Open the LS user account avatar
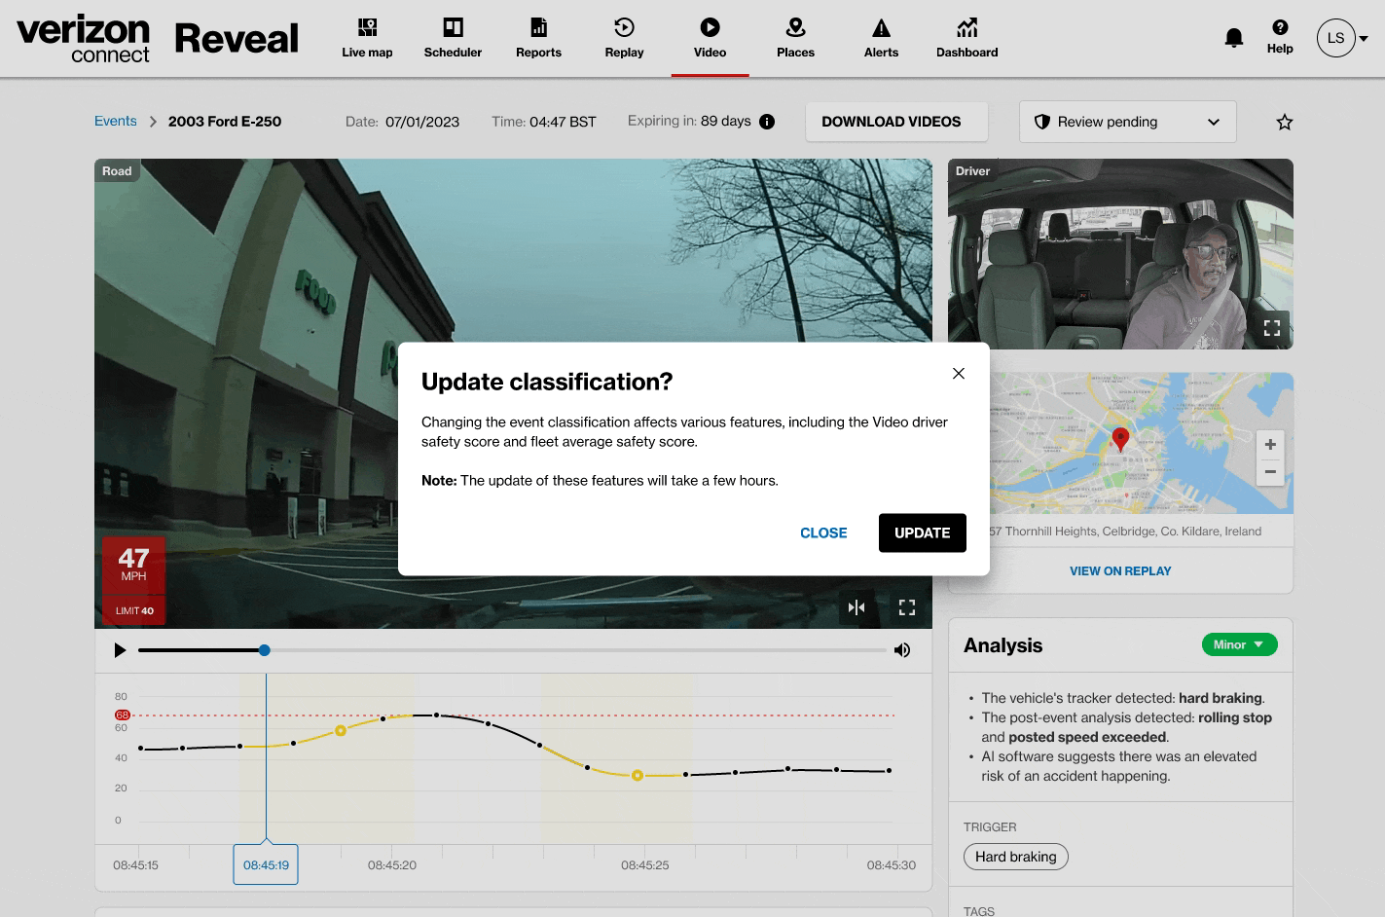Screen dimensions: 1385x917 coord(1335,38)
